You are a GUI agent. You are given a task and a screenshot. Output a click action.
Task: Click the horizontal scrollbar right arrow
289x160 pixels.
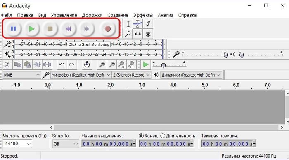coord(282,128)
